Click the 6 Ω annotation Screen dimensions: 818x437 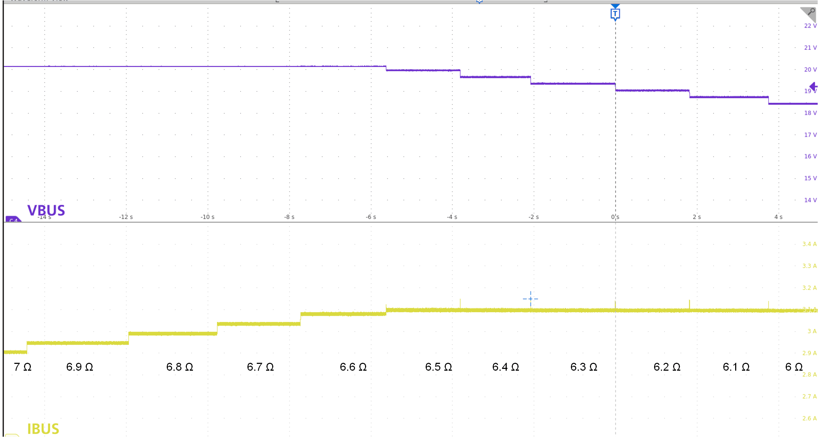(x=794, y=367)
